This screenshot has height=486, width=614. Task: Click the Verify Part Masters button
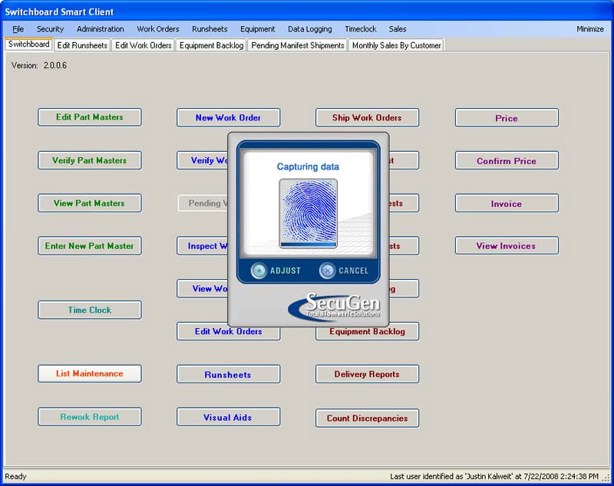90,160
